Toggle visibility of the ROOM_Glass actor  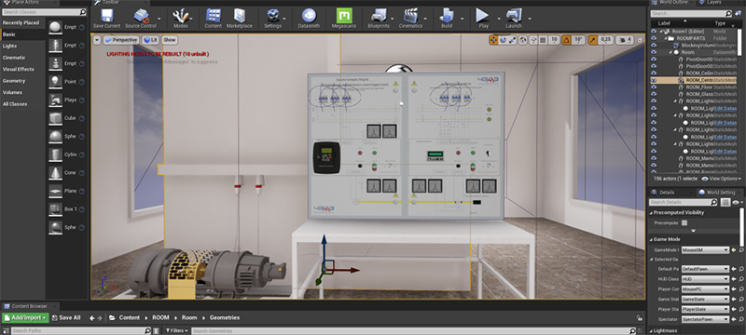click(654, 94)
